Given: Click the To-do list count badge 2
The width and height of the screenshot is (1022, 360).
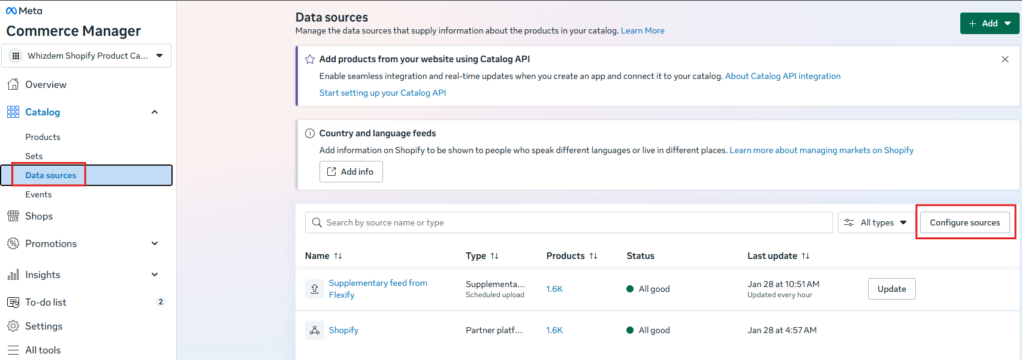Looking at the screenshot, I should click(161, 302).
